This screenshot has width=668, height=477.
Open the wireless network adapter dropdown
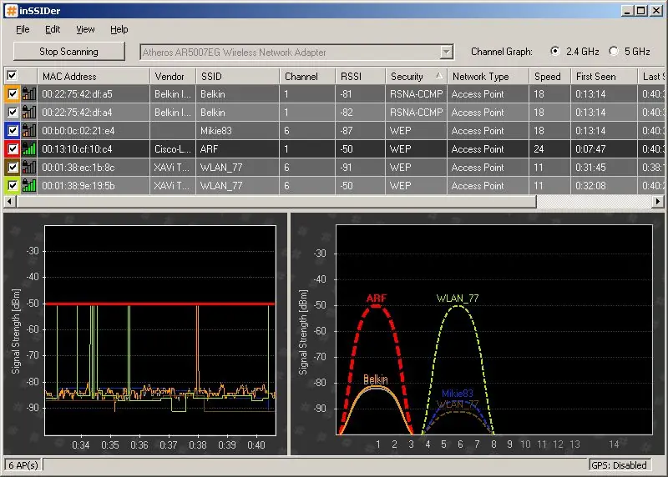(446, 52)
